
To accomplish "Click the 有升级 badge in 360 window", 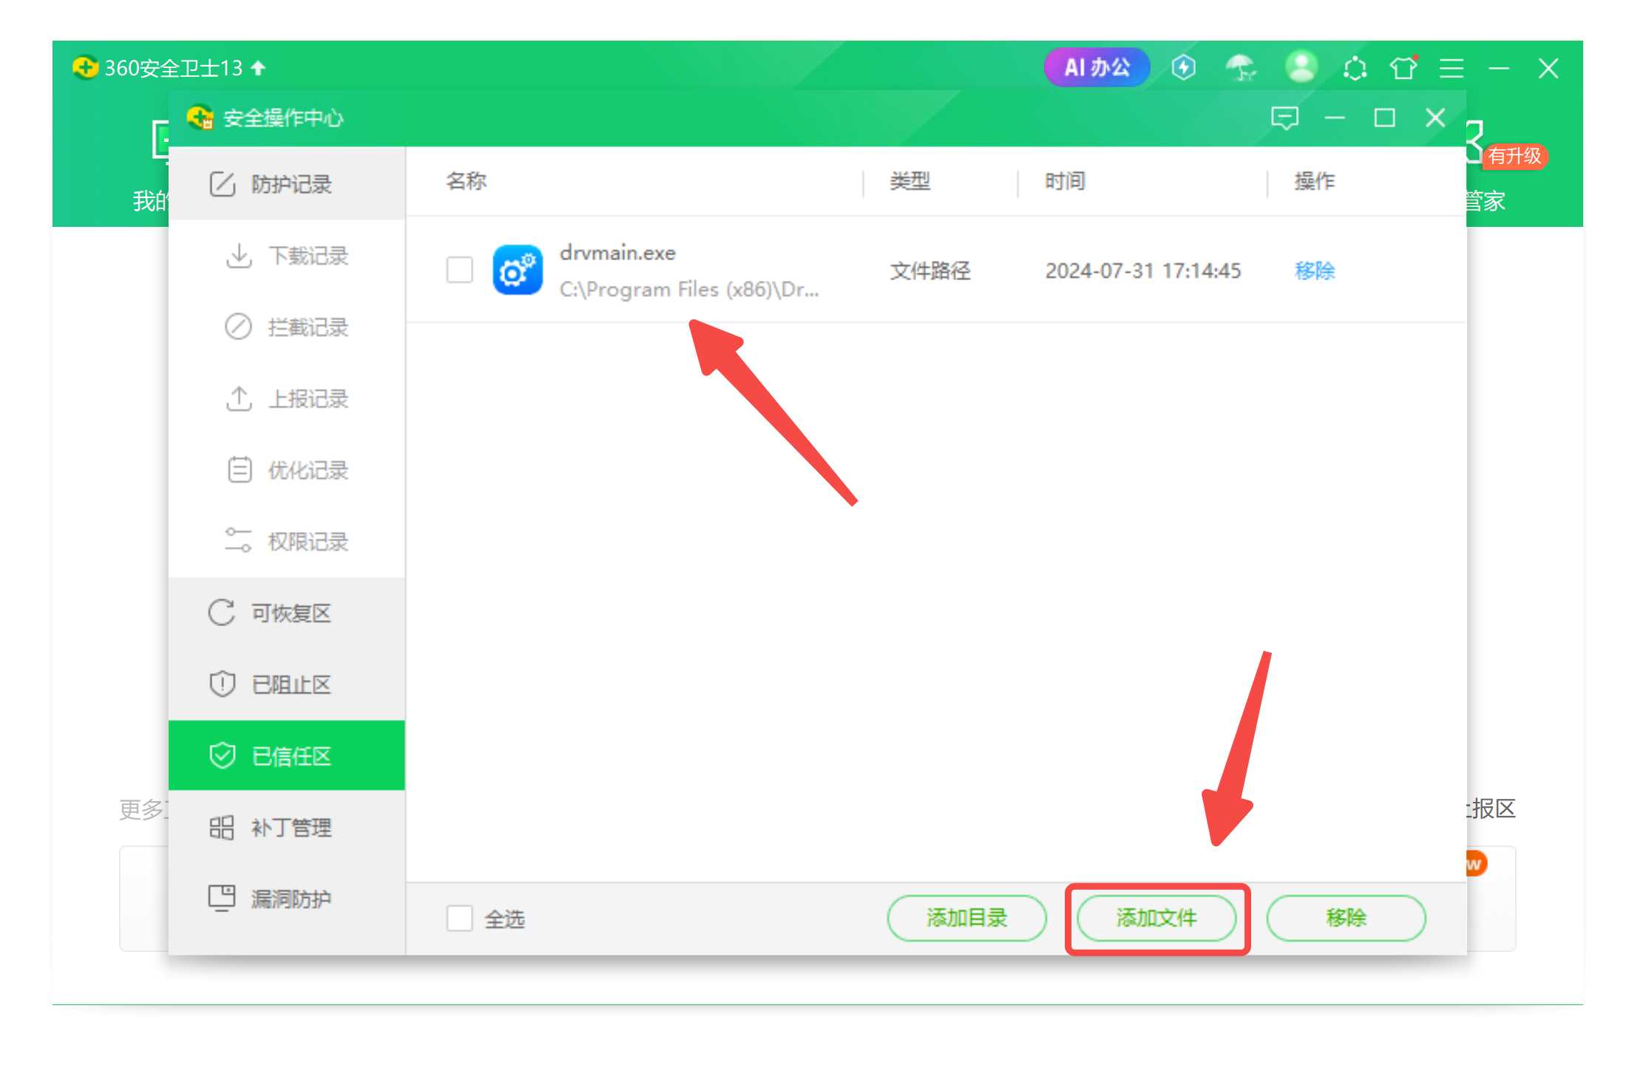I will (x=1514, y=156).
